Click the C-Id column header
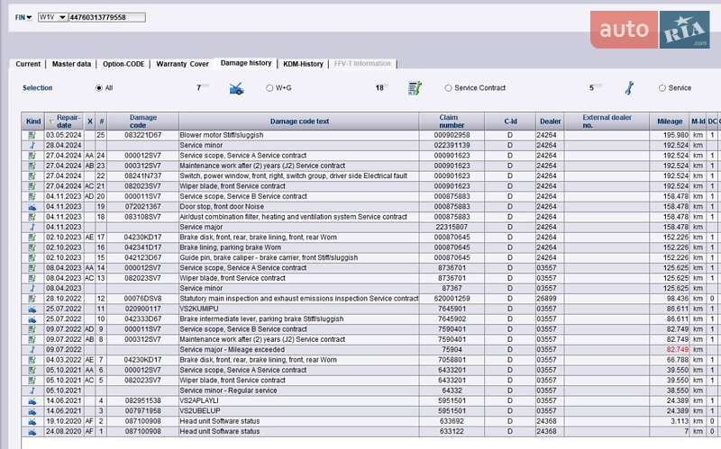The height and width of the screenshot is (449, 721). (x=510, y=121)
